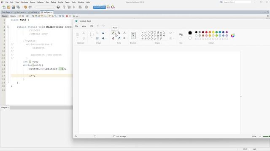
Task: Click the Undo arrow in Paint
Action: 98,26
